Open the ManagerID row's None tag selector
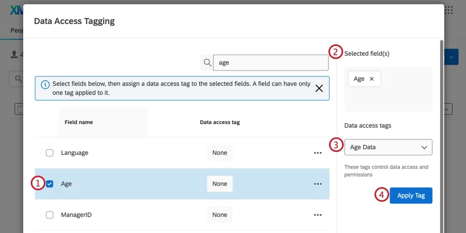The width and height of the screenshot is (466, 233). tap(219, 215)
